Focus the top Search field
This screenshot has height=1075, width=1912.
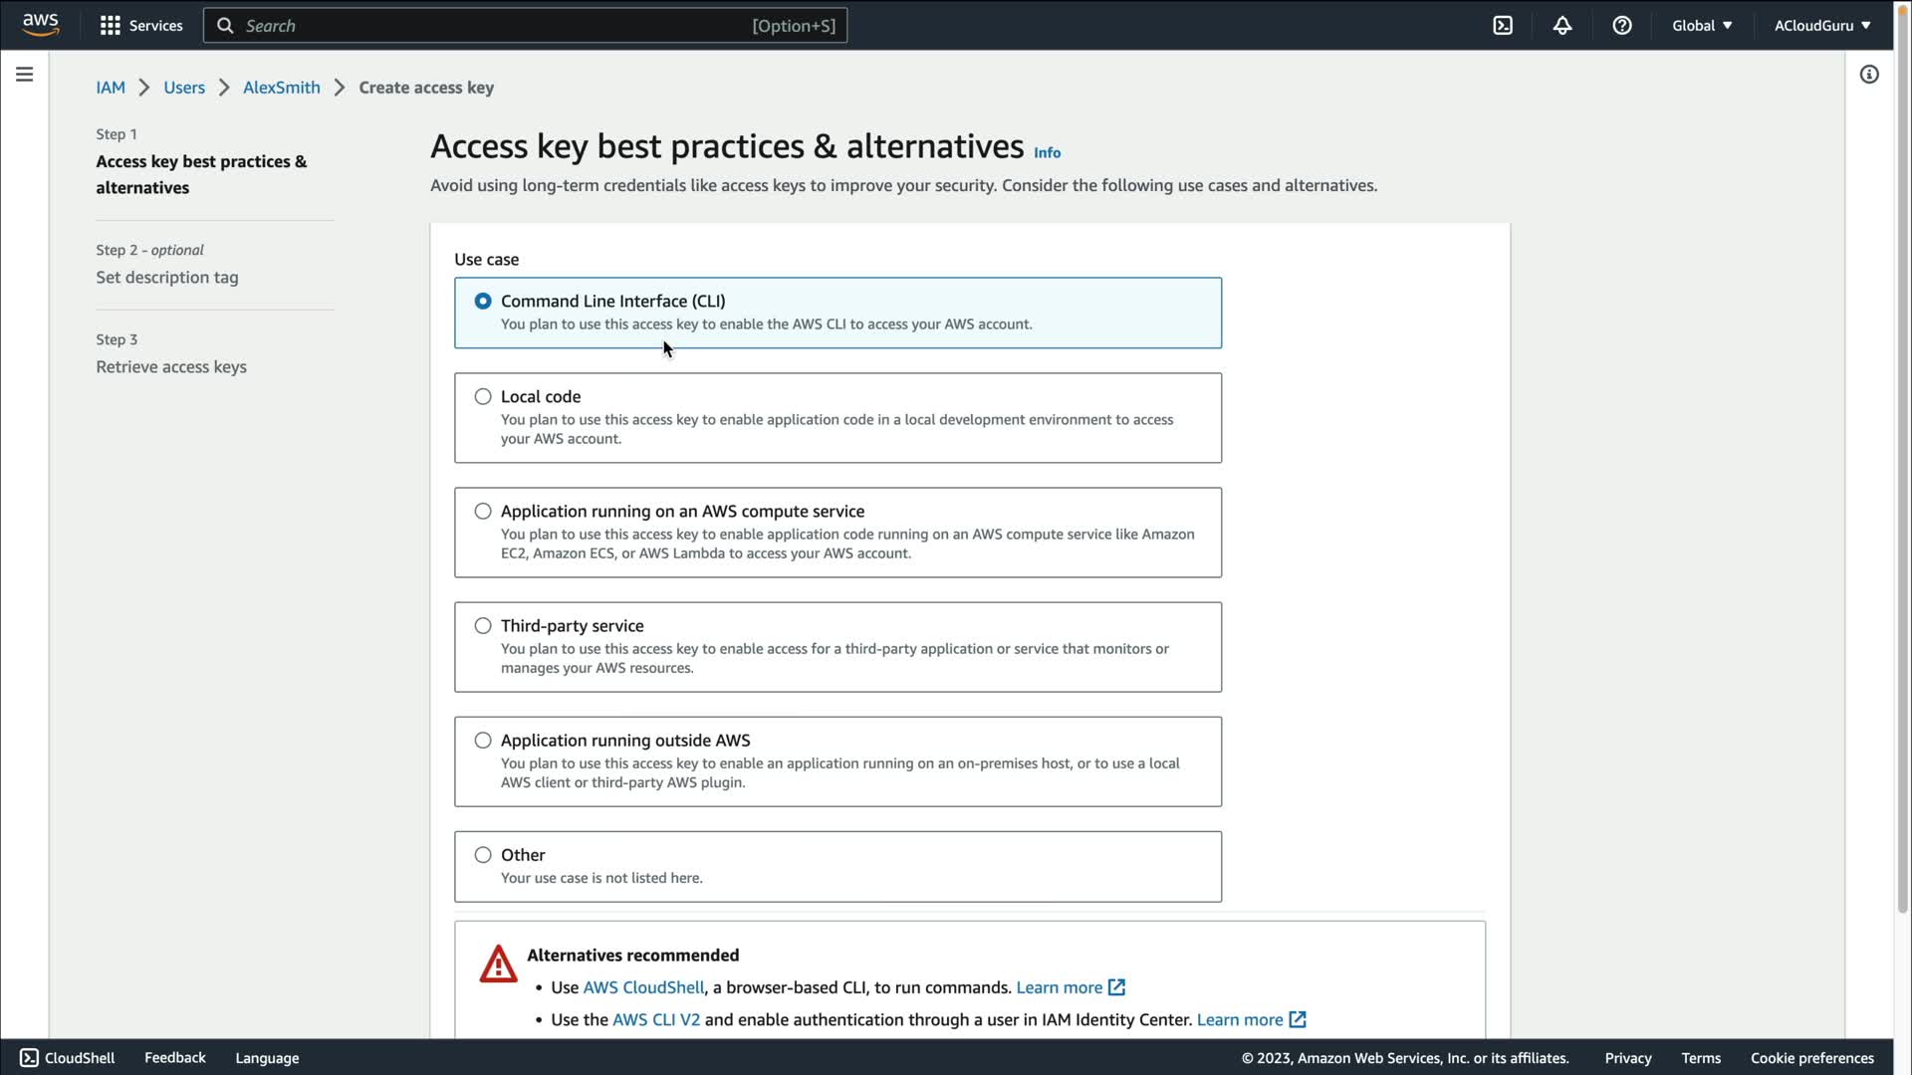pos(498,26)
